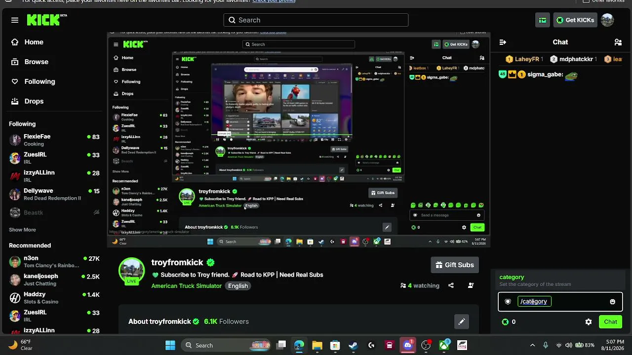
Task: Click sigma_gabe's username in chat
Action: point(545,74)
